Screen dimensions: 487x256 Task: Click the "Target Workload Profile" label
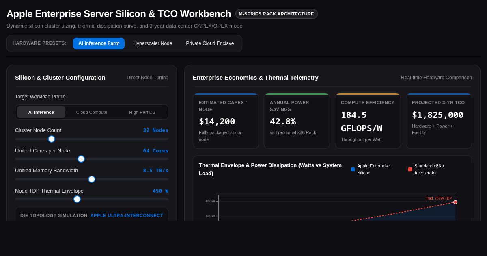[40, 97]
